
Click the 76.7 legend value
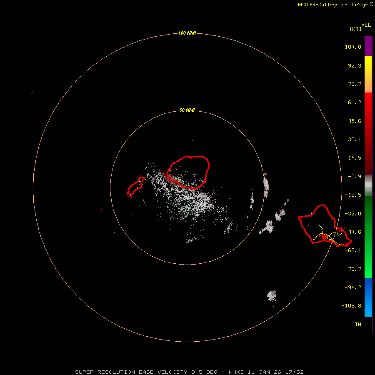(355, 84)
